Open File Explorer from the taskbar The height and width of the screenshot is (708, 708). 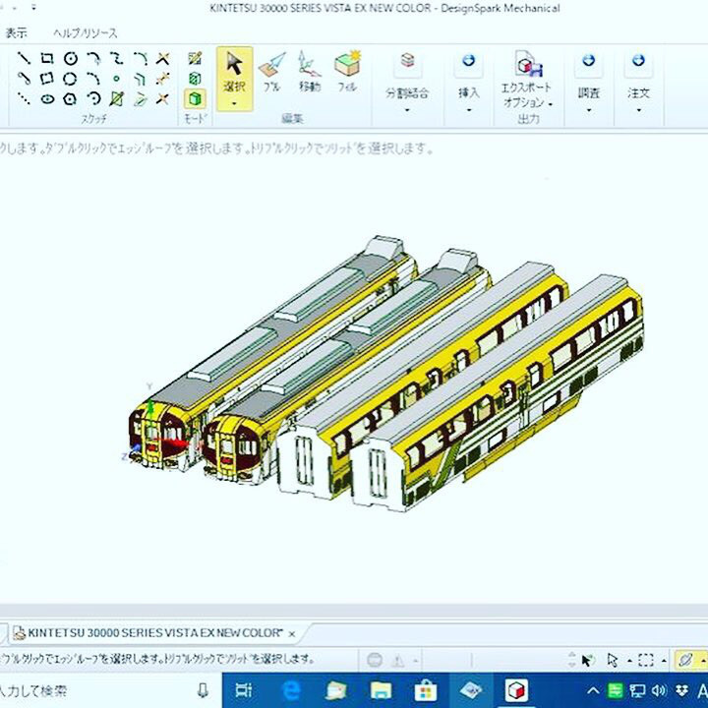[381, 691]
